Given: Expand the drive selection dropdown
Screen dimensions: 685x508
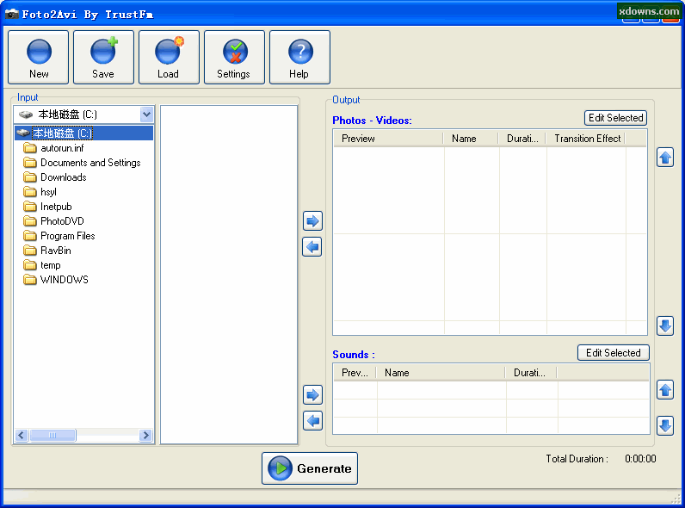Looking at the screenshot, I should [146, 115].
